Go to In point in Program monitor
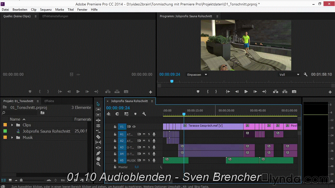335x188 pixels. click(228, 92)
